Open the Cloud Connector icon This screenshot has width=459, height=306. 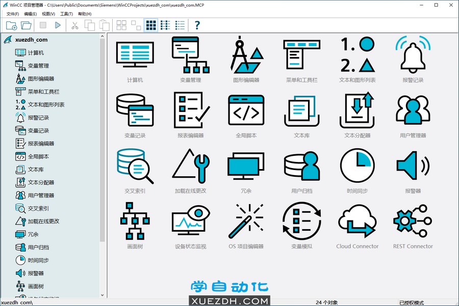coord(358,221)
